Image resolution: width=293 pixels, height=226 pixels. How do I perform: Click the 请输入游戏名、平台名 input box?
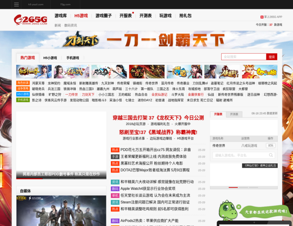pos(243,155)
